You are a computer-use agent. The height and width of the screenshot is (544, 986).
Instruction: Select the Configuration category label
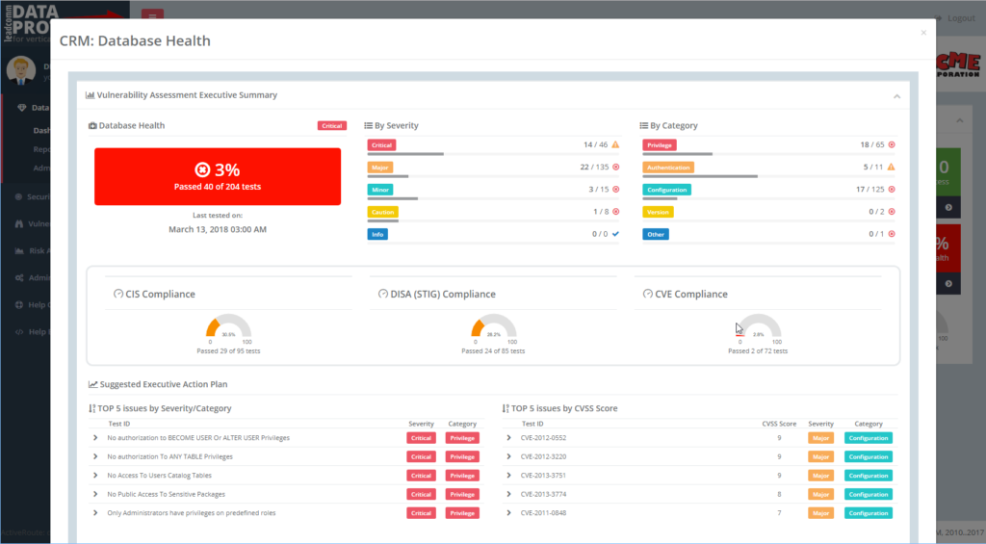[665, 190]
